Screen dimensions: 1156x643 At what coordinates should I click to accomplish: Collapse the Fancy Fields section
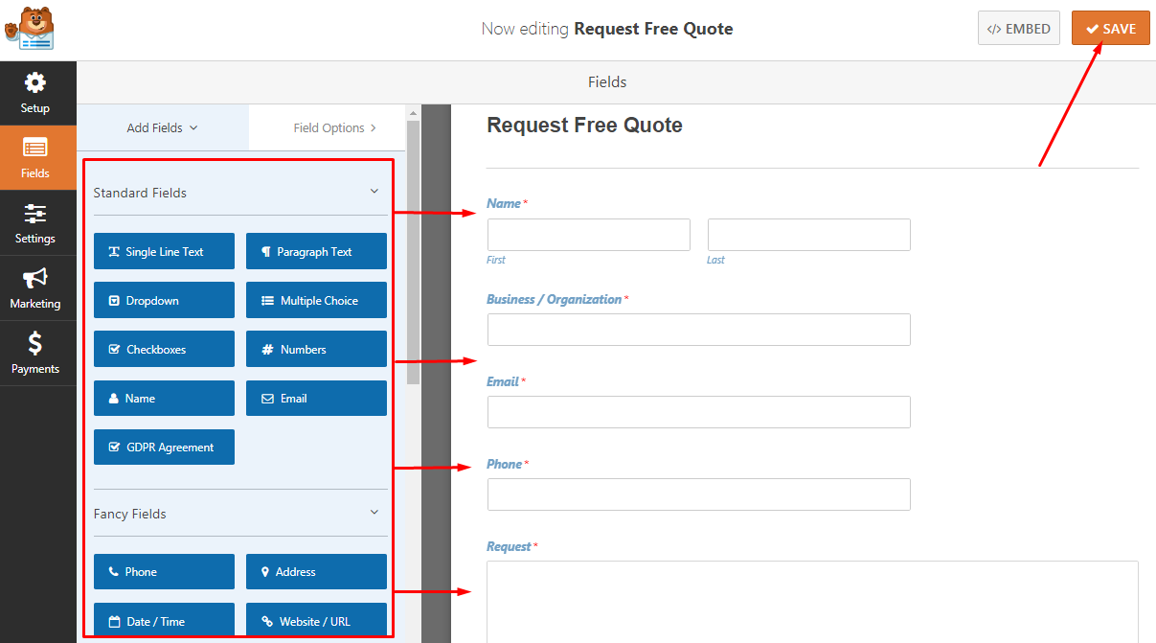[x=374, y=513]
